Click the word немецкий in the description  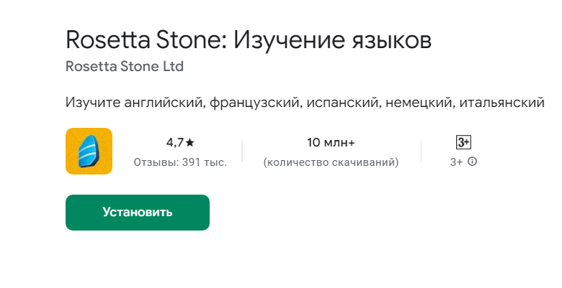click(418, 103)
